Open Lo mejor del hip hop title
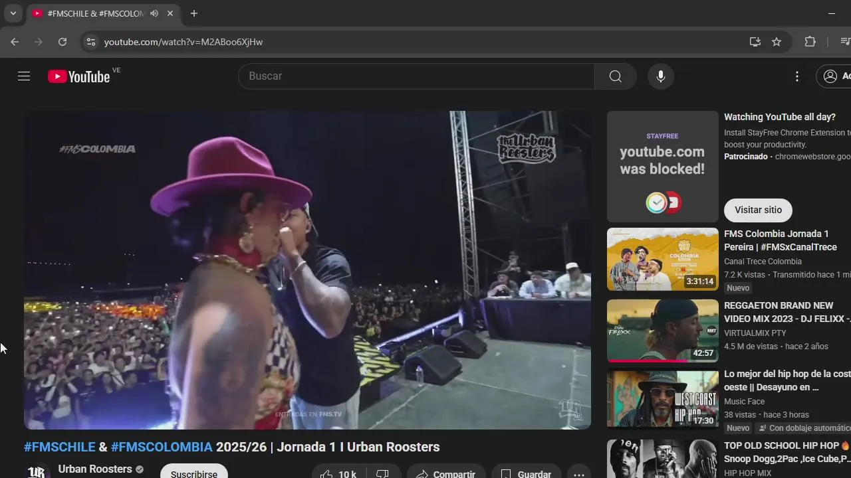The image size is (851, 478). coord(787,380)
